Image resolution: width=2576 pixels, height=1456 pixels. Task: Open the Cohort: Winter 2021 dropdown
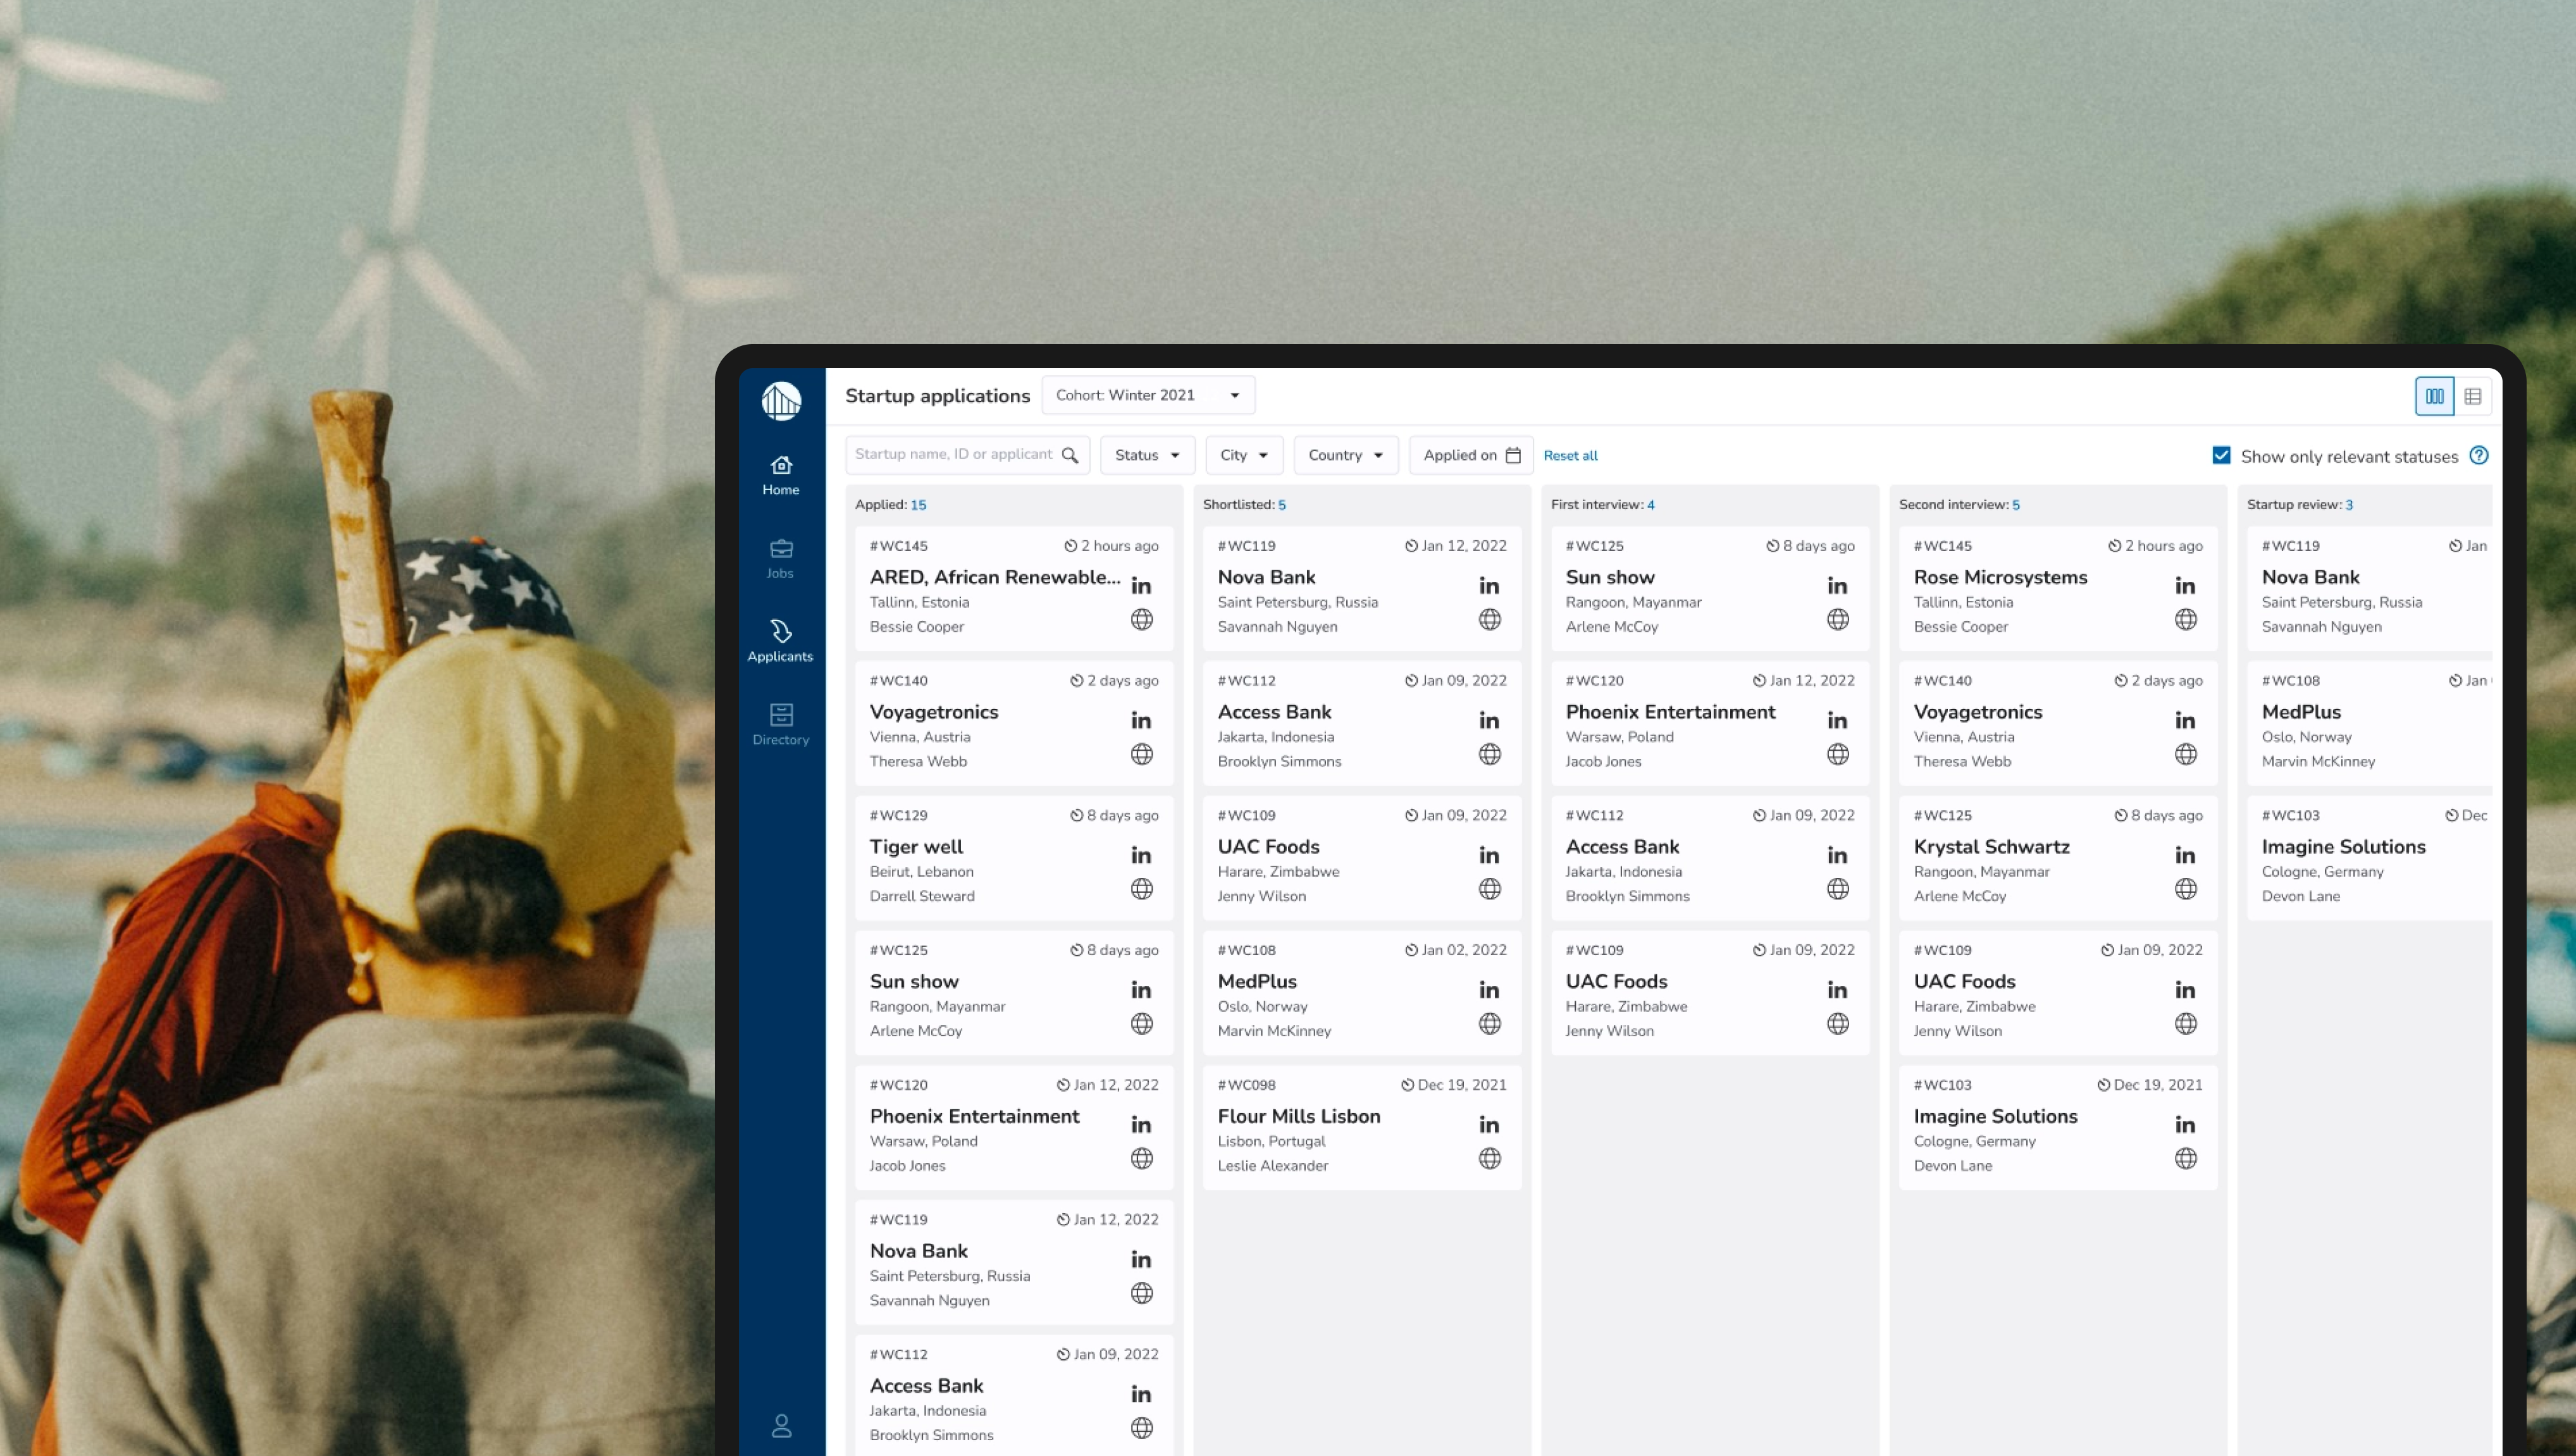coord(1147,394)
